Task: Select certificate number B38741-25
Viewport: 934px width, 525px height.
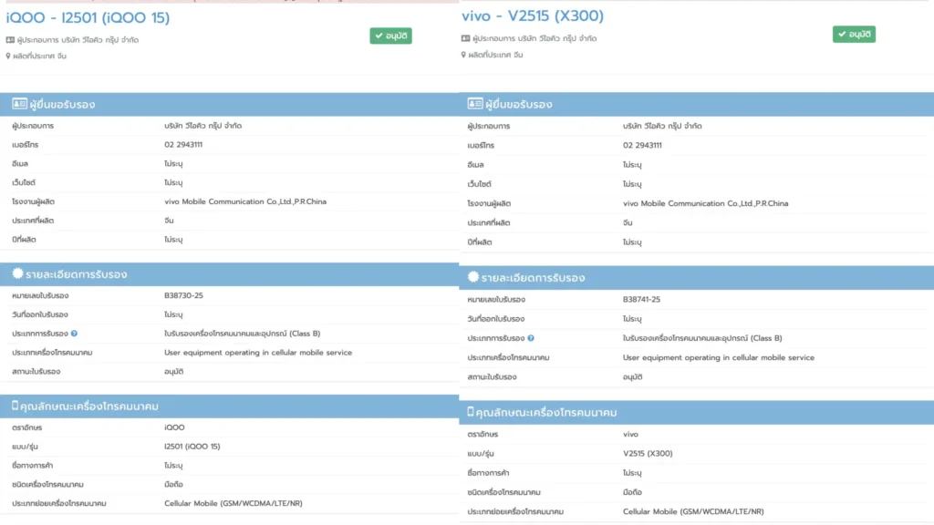Action: (641, 299)
